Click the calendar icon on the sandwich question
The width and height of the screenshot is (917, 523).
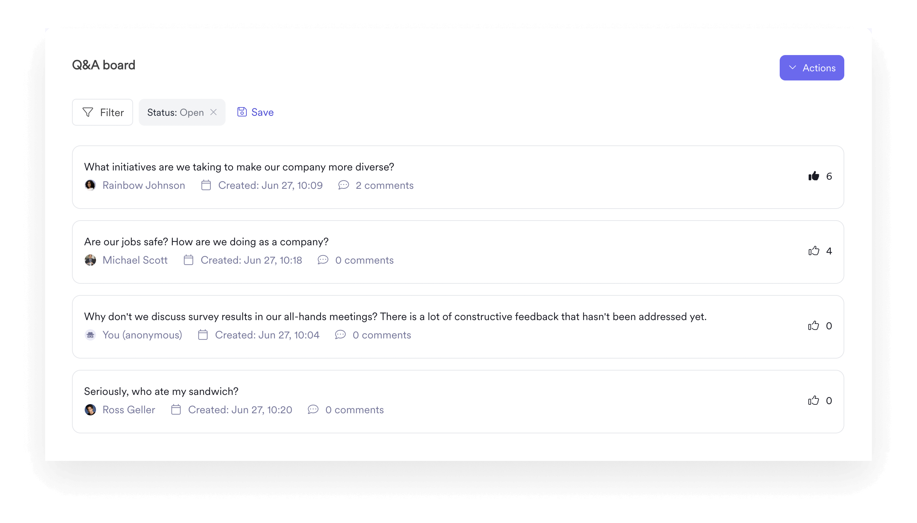click(x=176, y=409)
